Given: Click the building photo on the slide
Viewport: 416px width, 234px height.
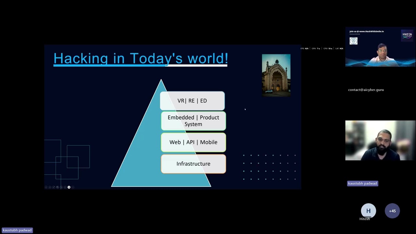Looking at the screenshot, I should coord(276,75).
